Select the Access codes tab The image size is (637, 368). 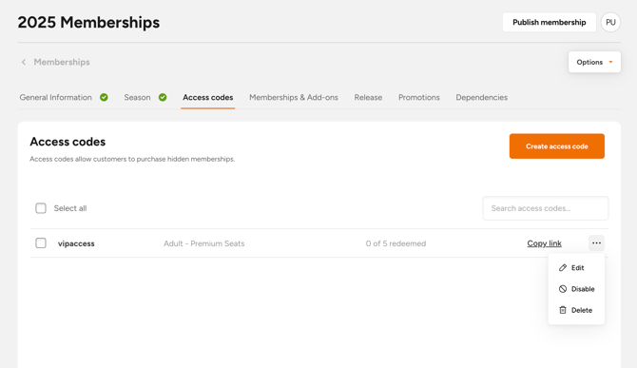[207, 98]
